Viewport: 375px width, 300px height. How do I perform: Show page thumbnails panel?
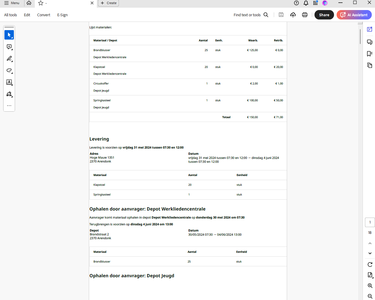click(x=369, y=65)
